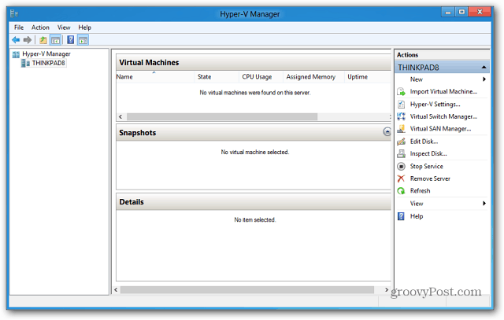Toggle the Show/Hide Console Tree toolbar icon
This screenshot has height=320, width=504.
click(55, 40)
